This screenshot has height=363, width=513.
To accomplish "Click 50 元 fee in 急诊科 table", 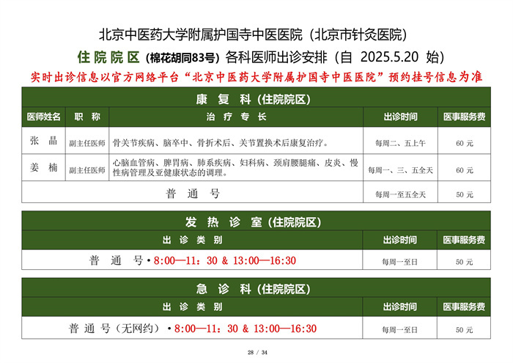I will pyautogui.click(x=464, y=330).
